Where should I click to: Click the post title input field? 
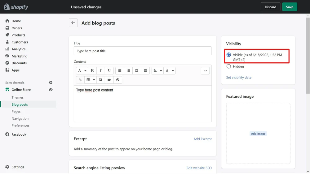(x=143, y=51)
